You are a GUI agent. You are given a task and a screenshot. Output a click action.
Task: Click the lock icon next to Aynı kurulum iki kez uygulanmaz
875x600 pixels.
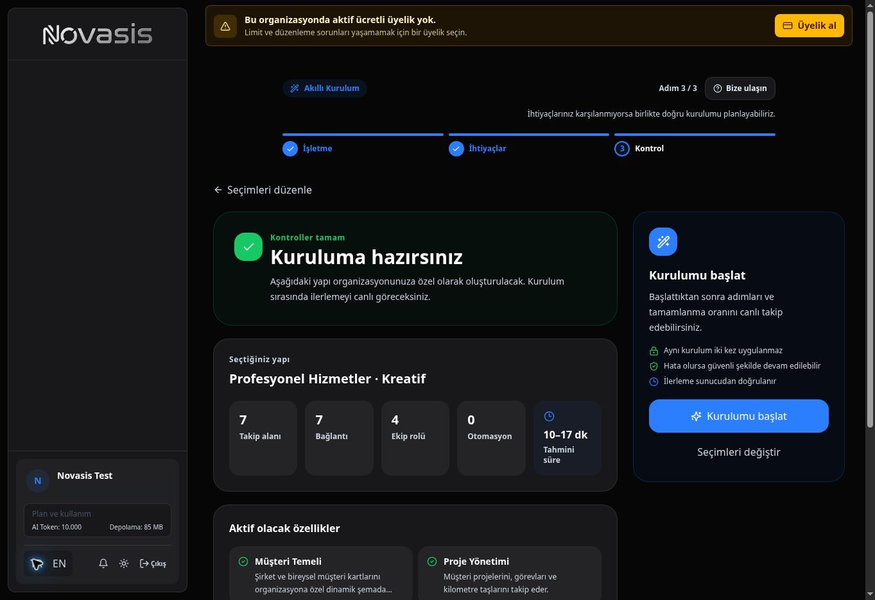[x=654, y=351]
